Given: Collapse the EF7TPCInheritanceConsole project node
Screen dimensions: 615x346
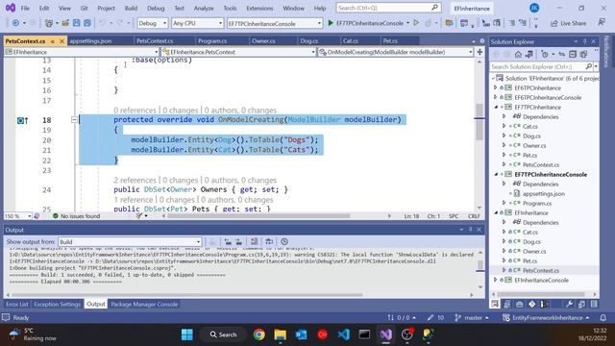Looking at the screenshot, I should [x=496, y=174].
